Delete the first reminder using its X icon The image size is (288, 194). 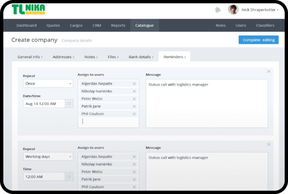click(x=269, y=71)
